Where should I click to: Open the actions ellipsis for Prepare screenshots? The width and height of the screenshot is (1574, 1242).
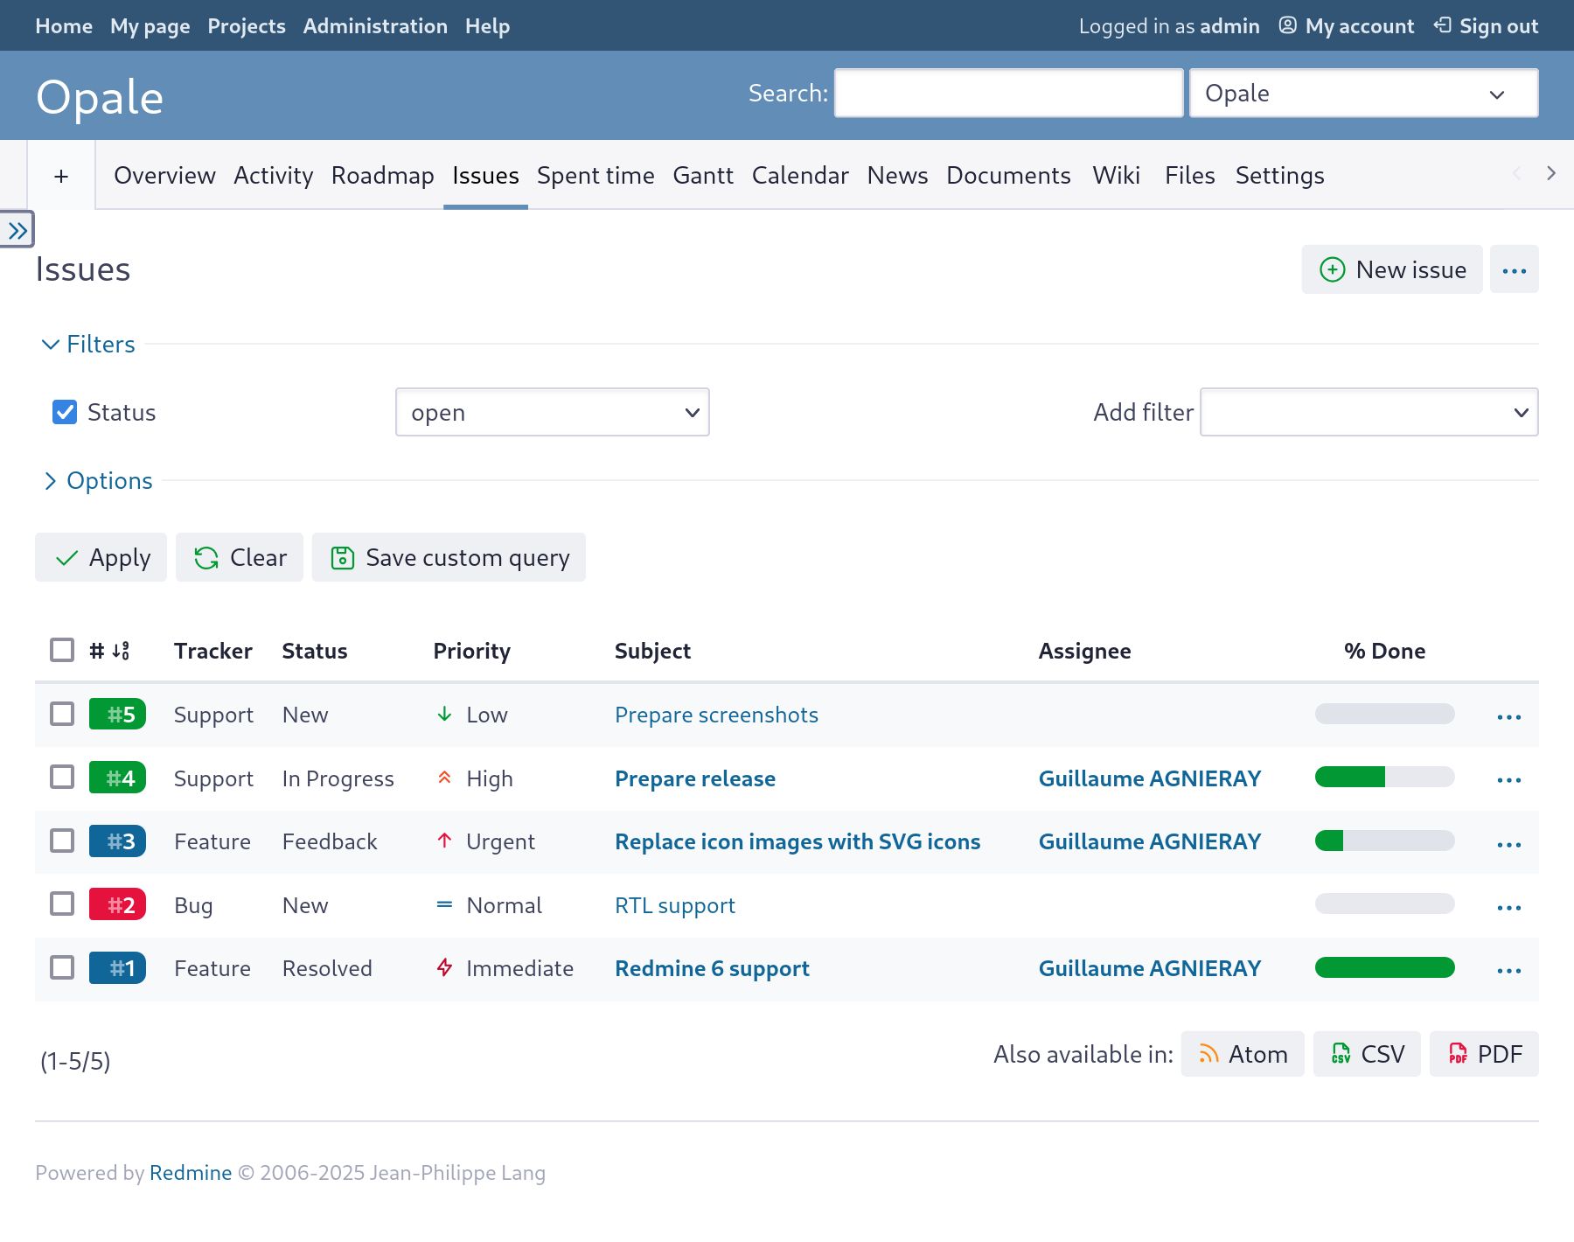coord(1508,716)
